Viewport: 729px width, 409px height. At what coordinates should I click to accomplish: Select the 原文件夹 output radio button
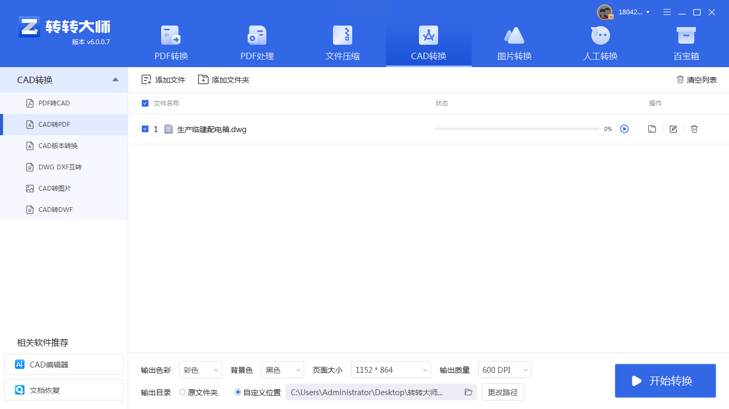pos(183,392)
